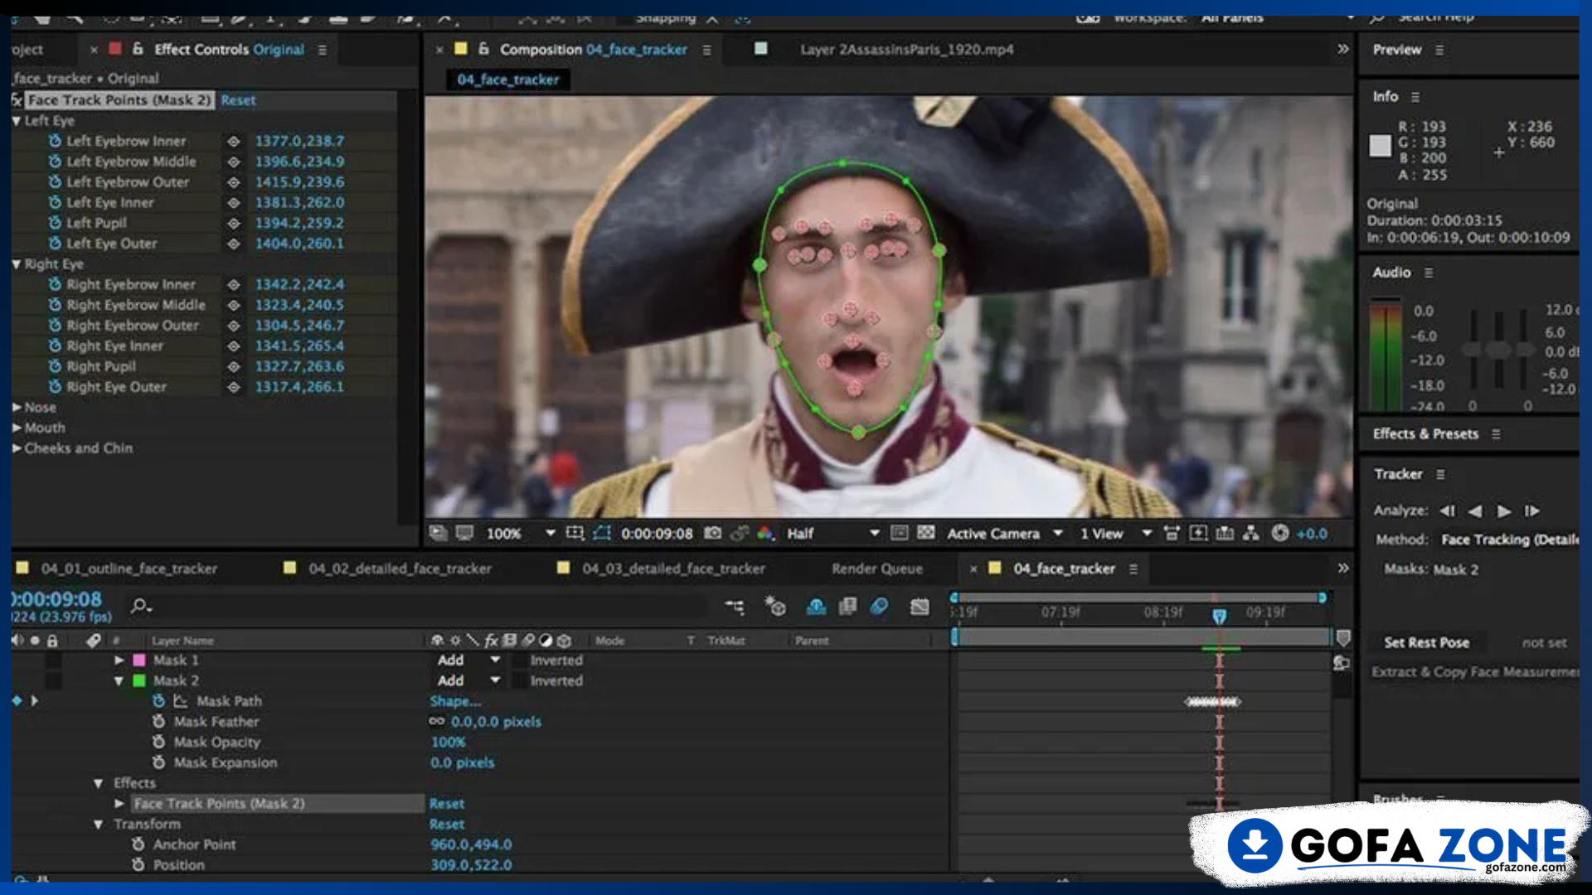The image size is (1592, 895).
Task: Expand the Nose group
Action: (17, 408)
